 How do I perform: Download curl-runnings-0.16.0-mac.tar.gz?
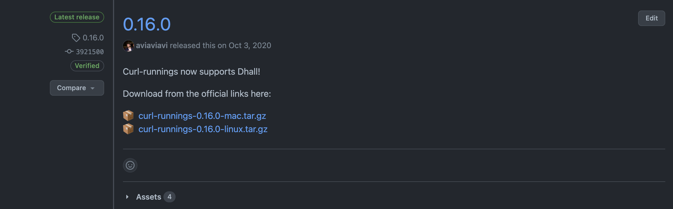202,116
